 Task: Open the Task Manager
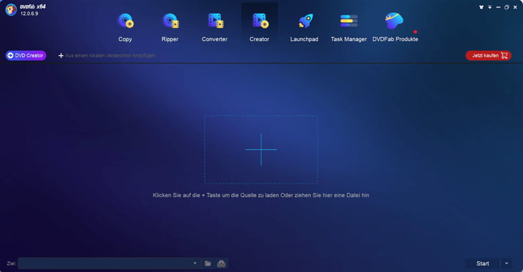point(349,28)
